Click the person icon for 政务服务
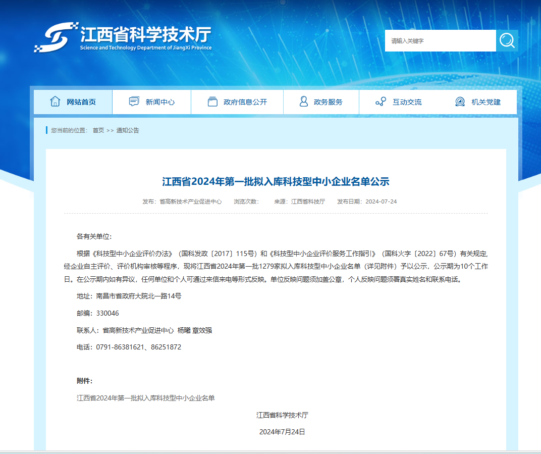 click(x=303, y=102)
